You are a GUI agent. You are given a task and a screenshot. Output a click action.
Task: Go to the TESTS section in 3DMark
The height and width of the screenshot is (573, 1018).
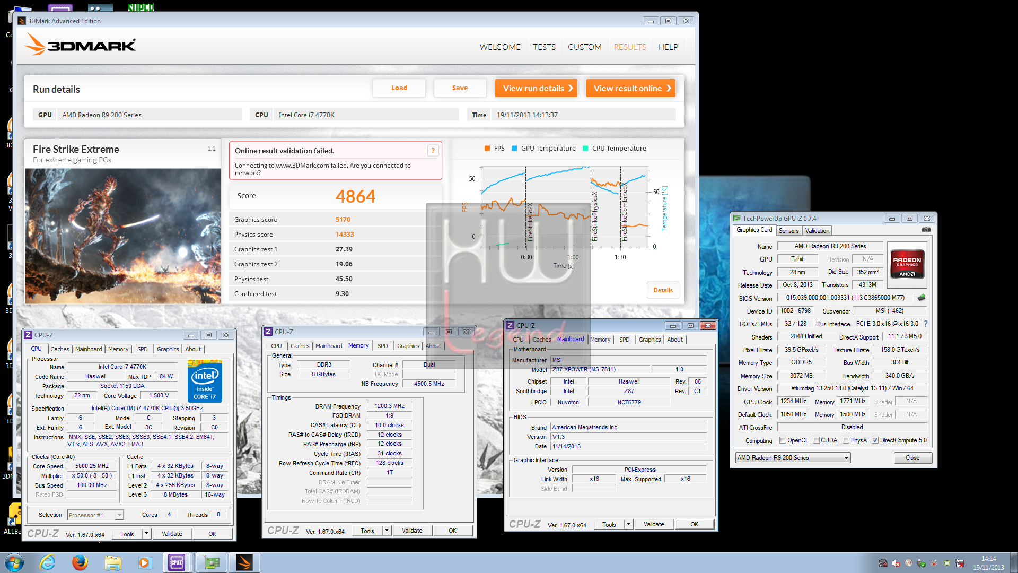click(544, 47)
